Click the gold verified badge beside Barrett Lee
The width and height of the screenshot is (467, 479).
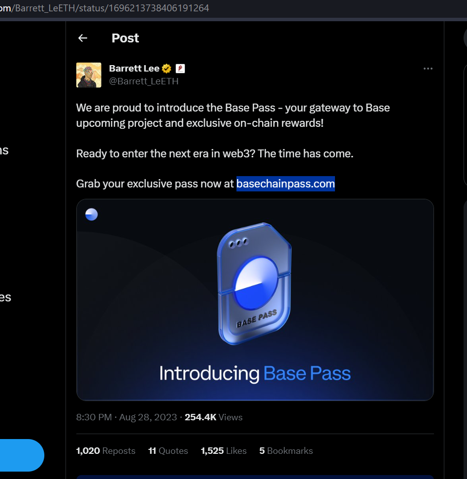pos(167,69)
